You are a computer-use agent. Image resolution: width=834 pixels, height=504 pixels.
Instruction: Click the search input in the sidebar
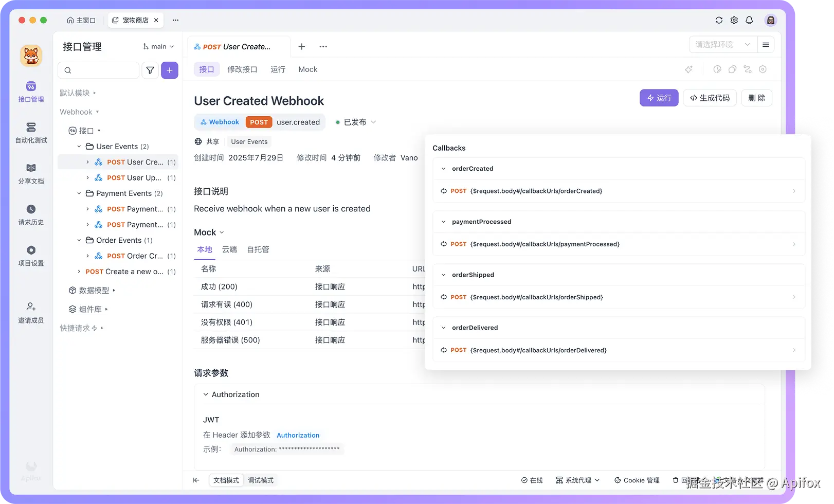(x=98, y=70)
